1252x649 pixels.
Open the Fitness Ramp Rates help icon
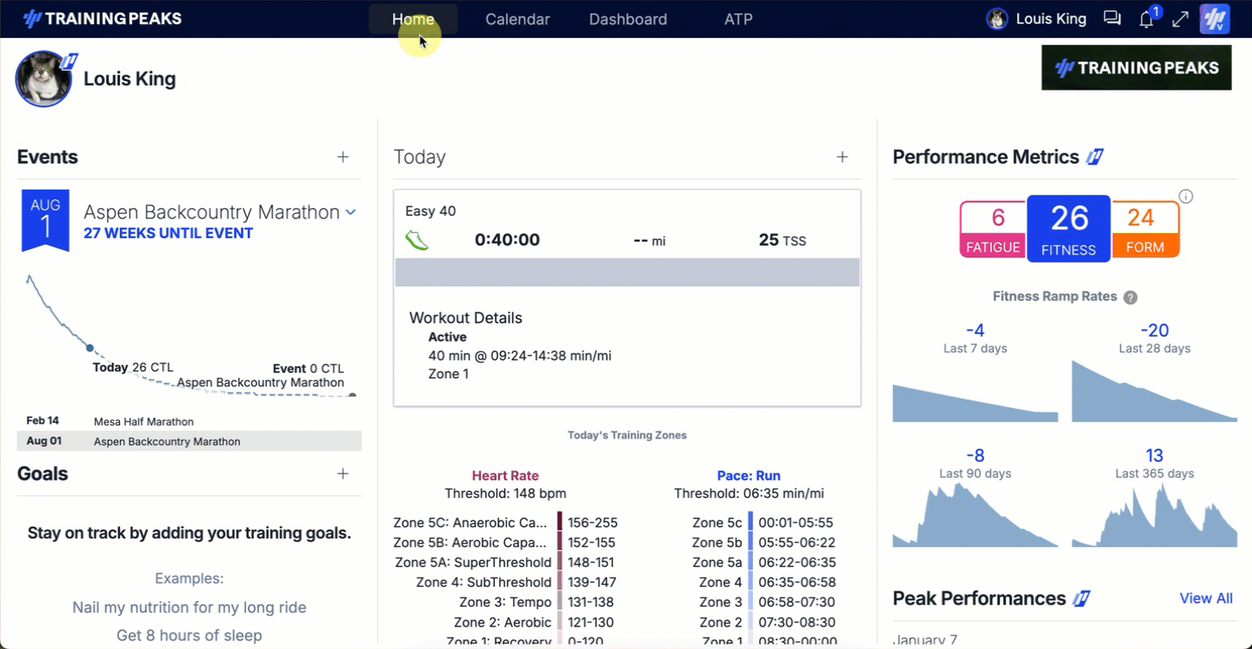pos(1130,297)
